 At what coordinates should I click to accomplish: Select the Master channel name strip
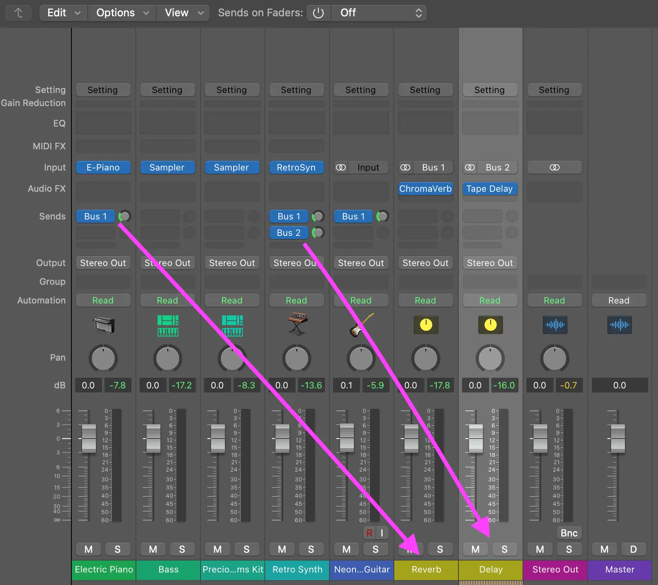click(620, 569)
